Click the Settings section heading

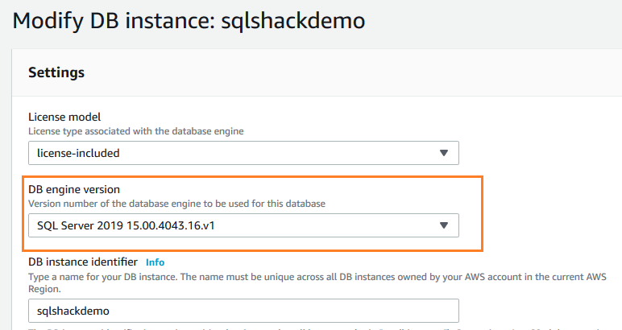tap(56, 72)
